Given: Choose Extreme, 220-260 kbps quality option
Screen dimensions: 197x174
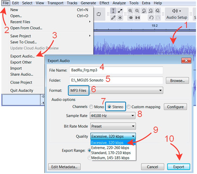Looking at the screenshot, I should pyautogui.click(x=113, y=148).
